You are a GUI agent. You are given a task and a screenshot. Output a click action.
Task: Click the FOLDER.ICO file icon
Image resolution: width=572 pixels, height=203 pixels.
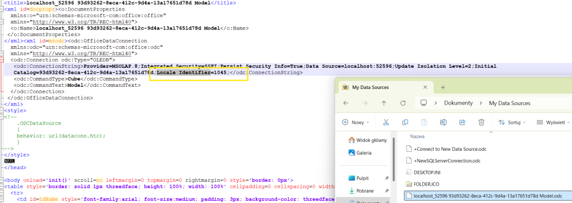(409, 184)
